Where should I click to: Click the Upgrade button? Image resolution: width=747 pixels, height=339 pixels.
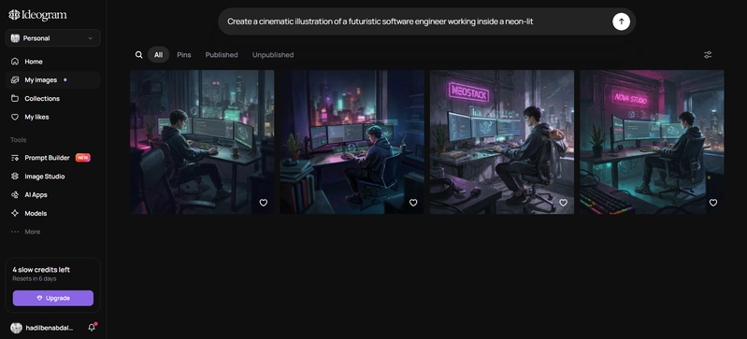tap(53, 298)
